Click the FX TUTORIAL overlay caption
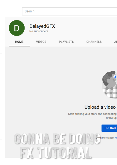This screenshot has height=165, width=117. [56, 153]
